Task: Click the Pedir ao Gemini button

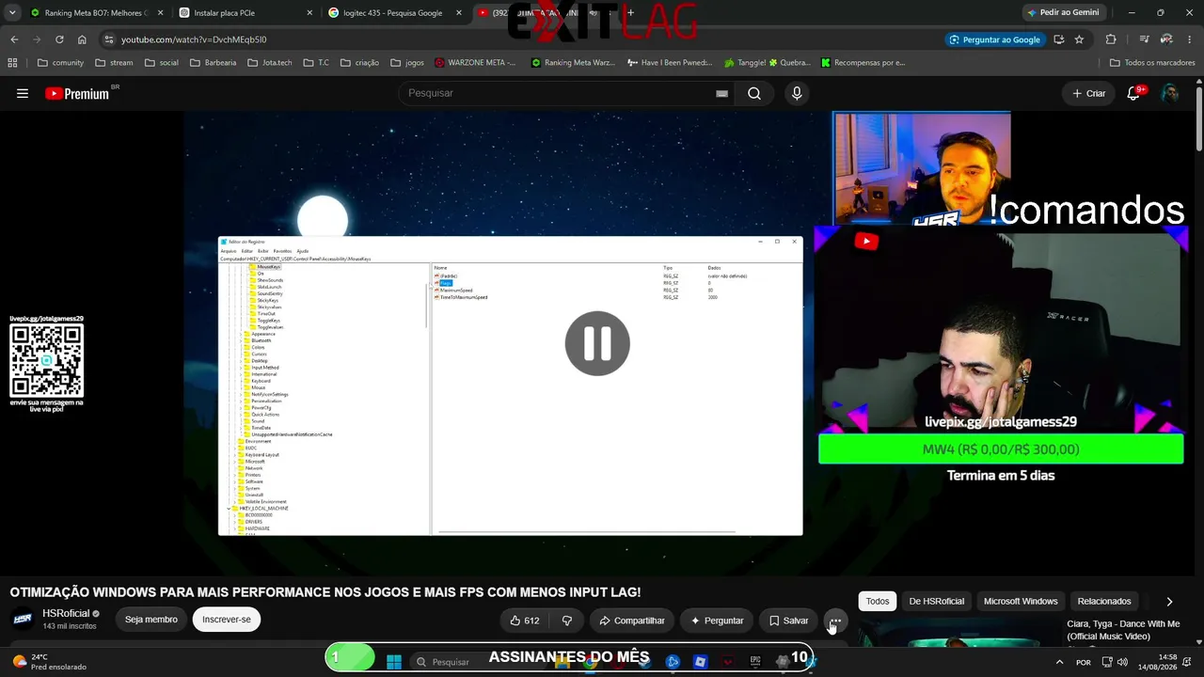Action: pos(1064,13)
